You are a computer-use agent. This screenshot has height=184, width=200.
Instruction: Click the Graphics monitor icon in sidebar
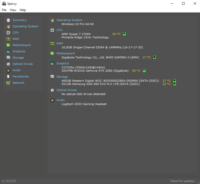[8, 51]
